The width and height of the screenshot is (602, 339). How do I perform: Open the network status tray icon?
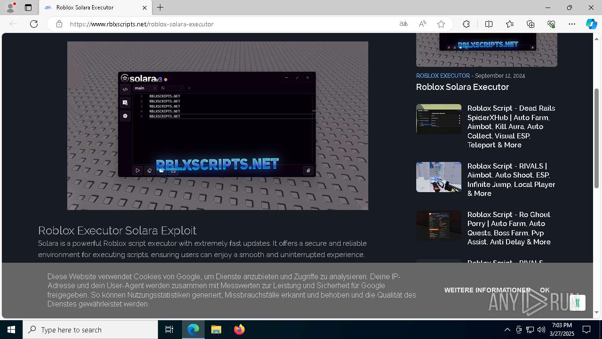click(530, 330)
